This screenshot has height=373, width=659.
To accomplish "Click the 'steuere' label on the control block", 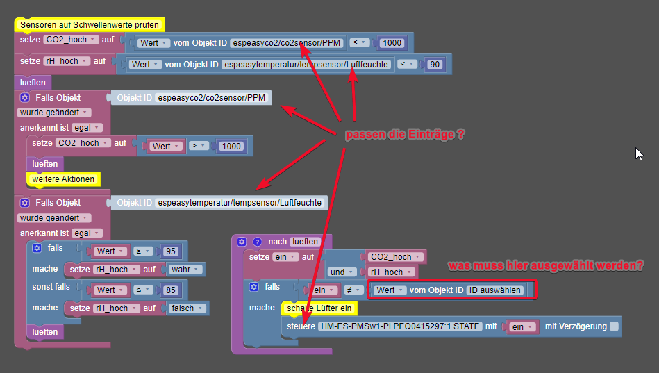I will tap(301, 326).
